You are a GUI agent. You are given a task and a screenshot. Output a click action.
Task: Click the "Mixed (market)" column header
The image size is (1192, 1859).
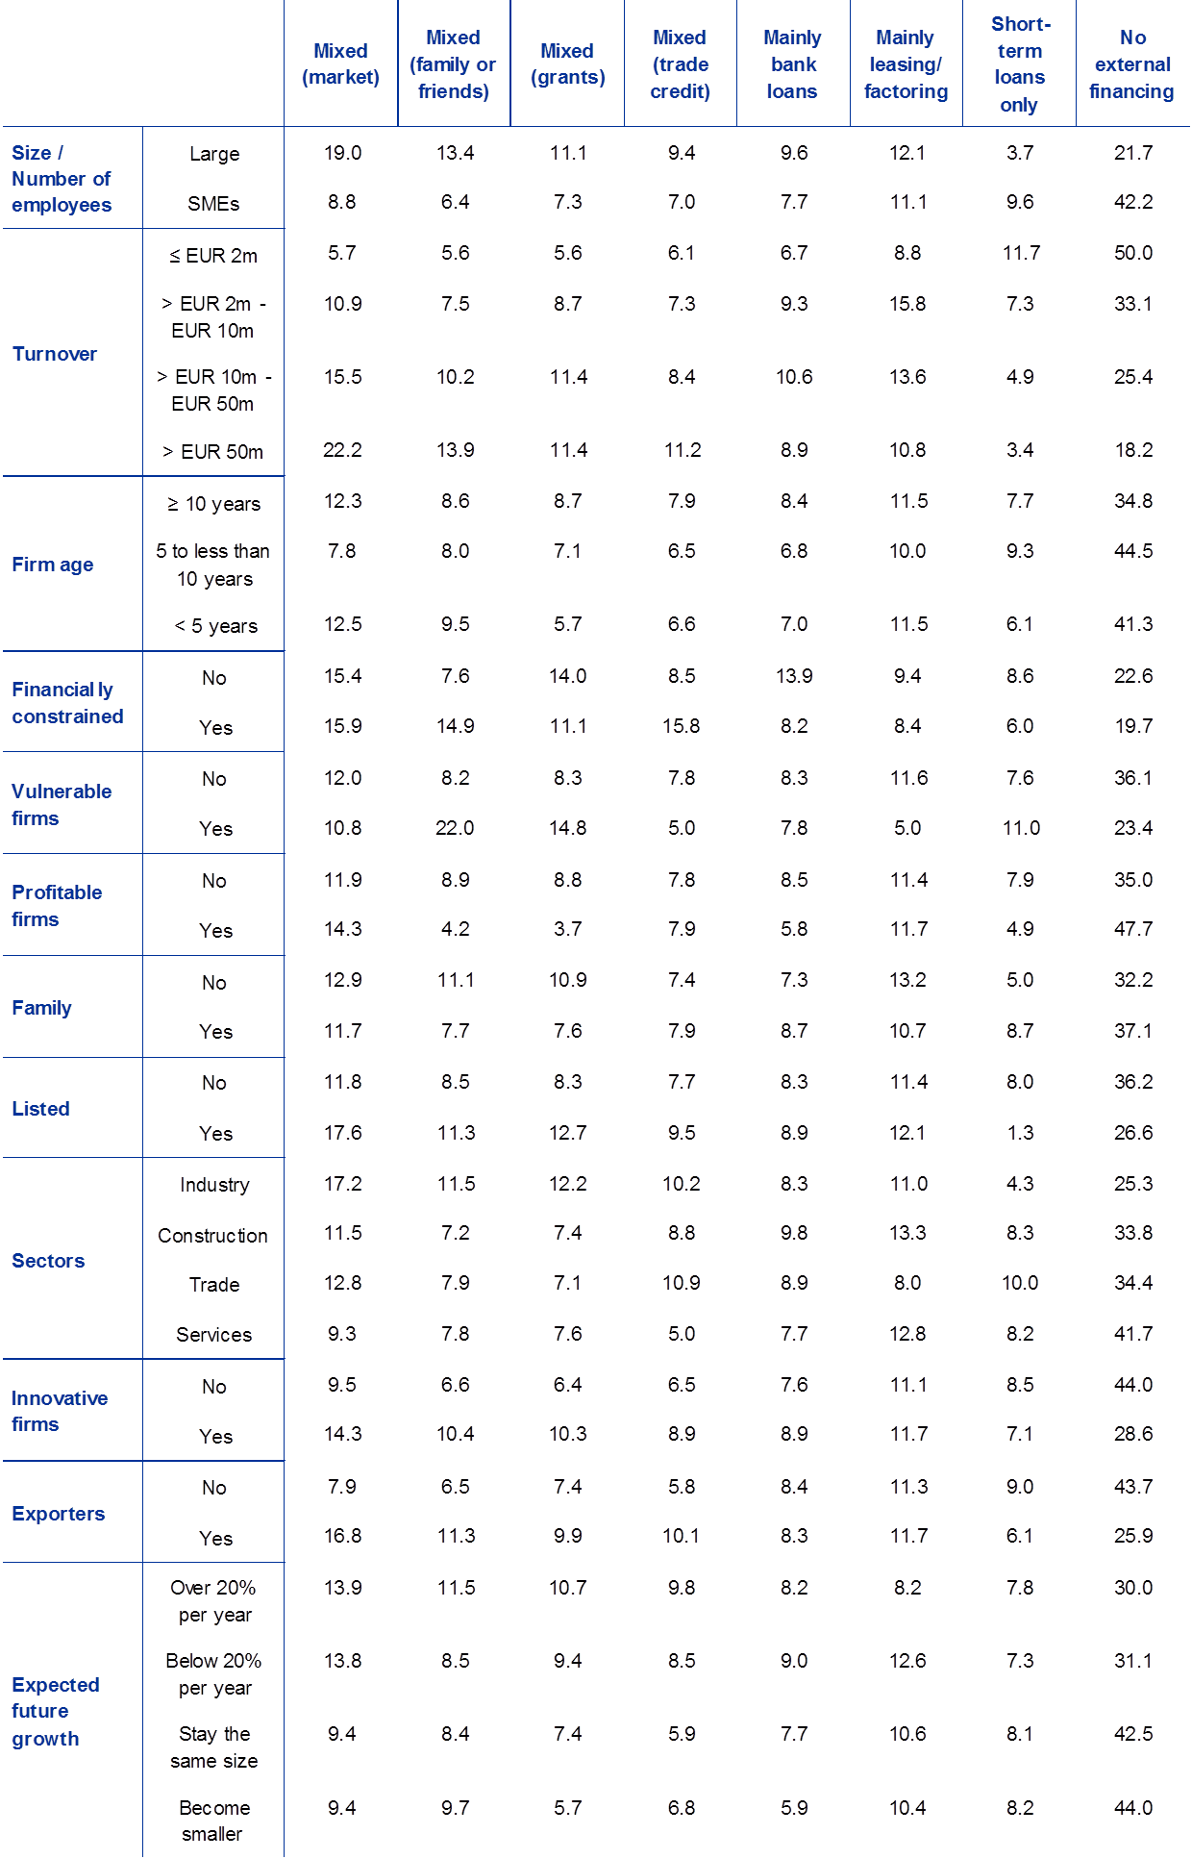point(340,64)
